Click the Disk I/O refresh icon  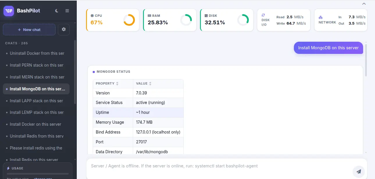pos(263,15)
